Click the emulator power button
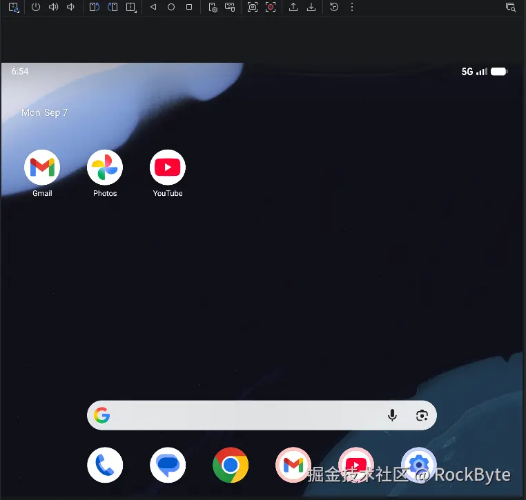The image size is (526, 500). [36, 7]
